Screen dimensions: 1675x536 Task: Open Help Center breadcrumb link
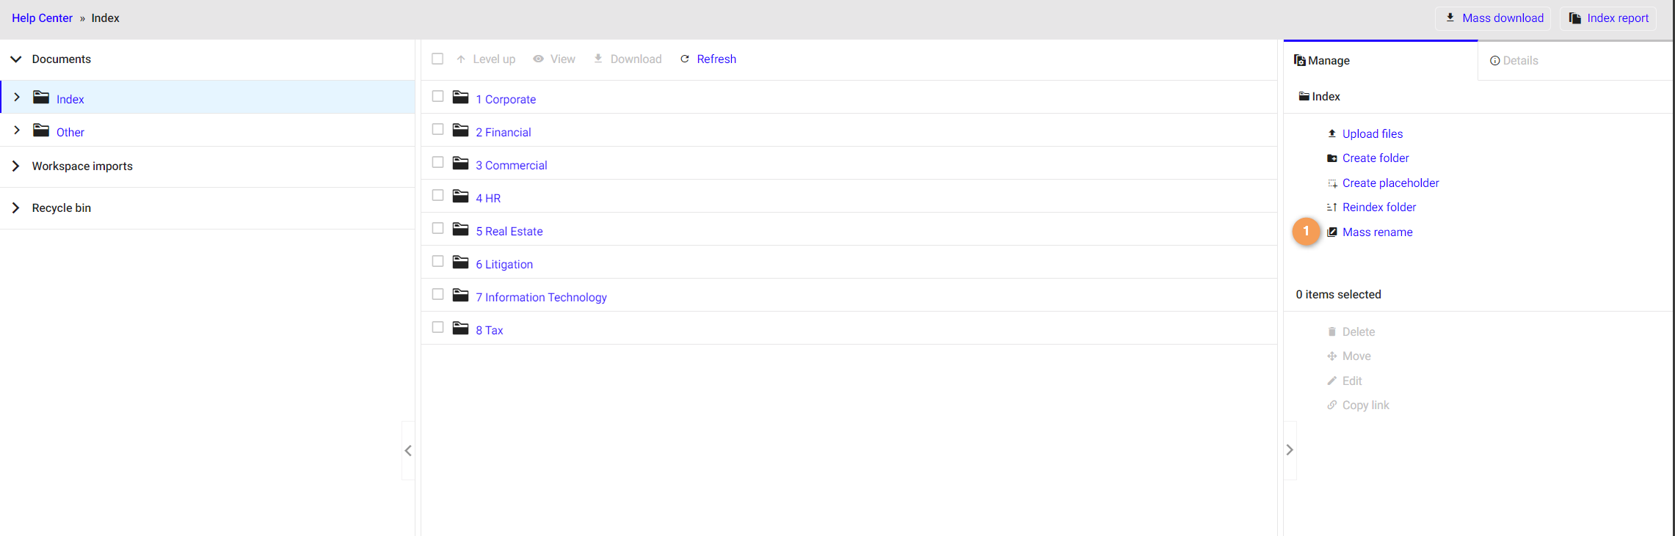pos(42,18)
